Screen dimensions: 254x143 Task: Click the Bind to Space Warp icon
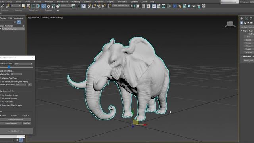coord(8,6)
